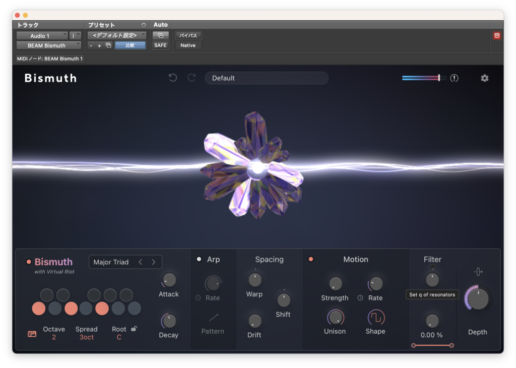516x368 pixels.
Task: Click the Attack knob
Action: click(x=169, y=280)
